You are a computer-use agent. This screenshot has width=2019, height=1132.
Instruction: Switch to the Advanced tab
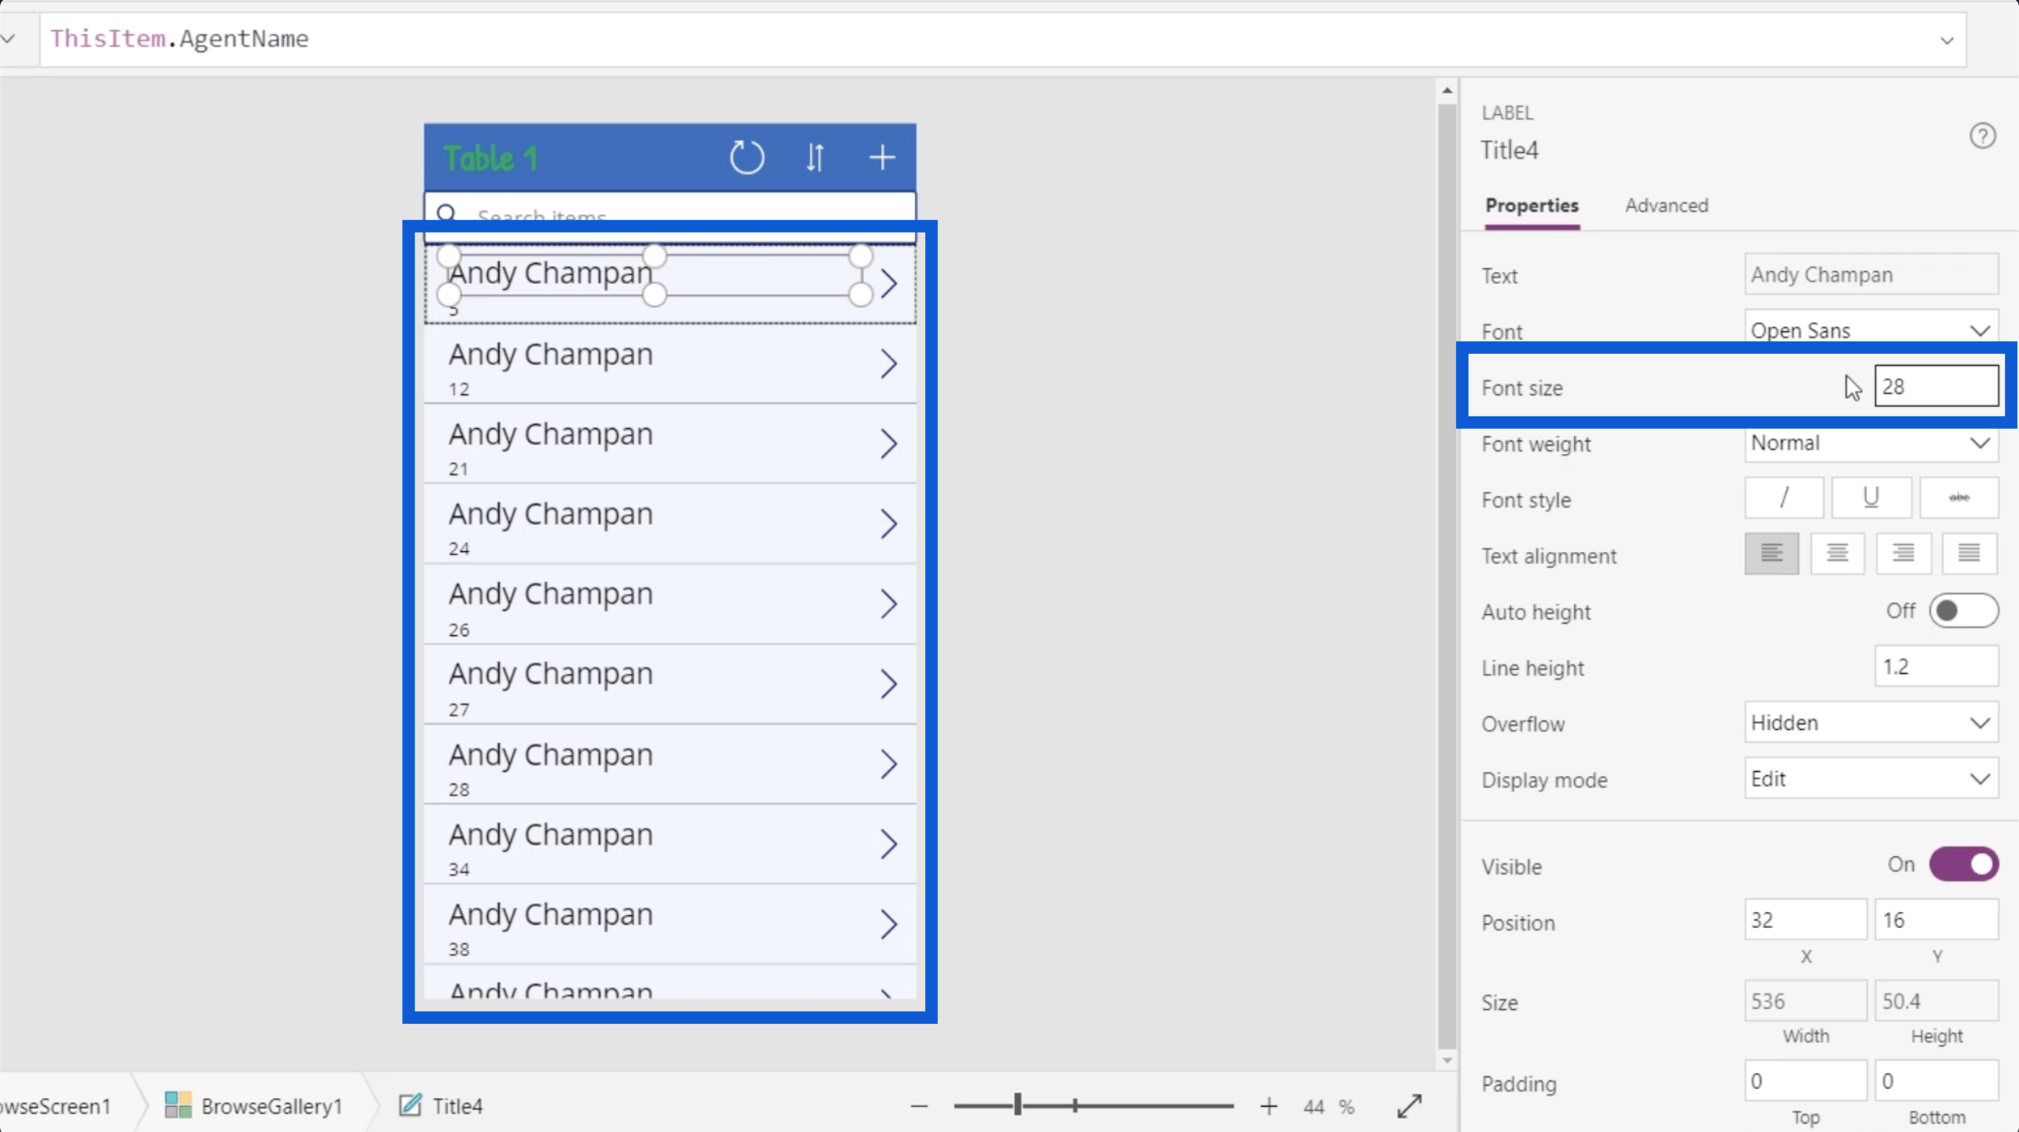1666,206
